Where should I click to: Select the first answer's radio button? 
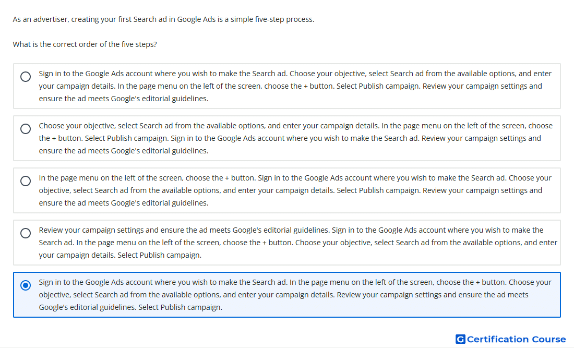(x=26, y=77)
